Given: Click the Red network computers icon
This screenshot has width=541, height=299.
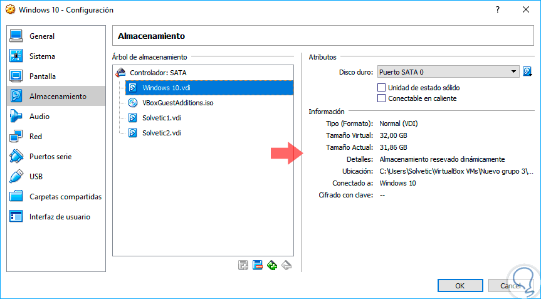Looking at the screenshot, I should 16,136.
